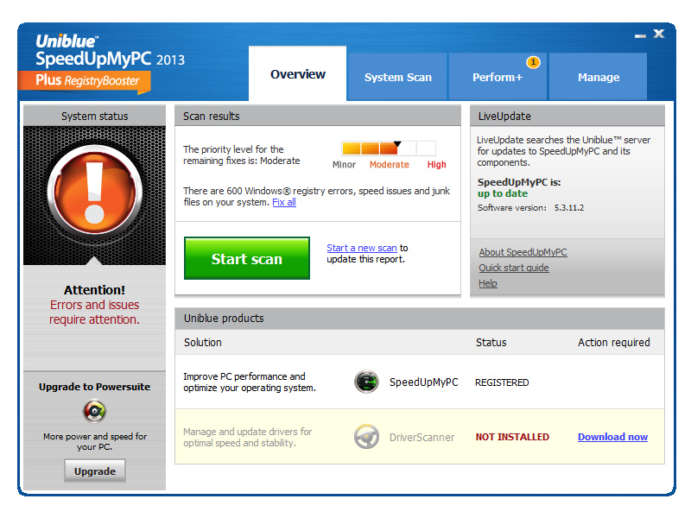Click the Attention! heading
691x518 pixels.
94,290
